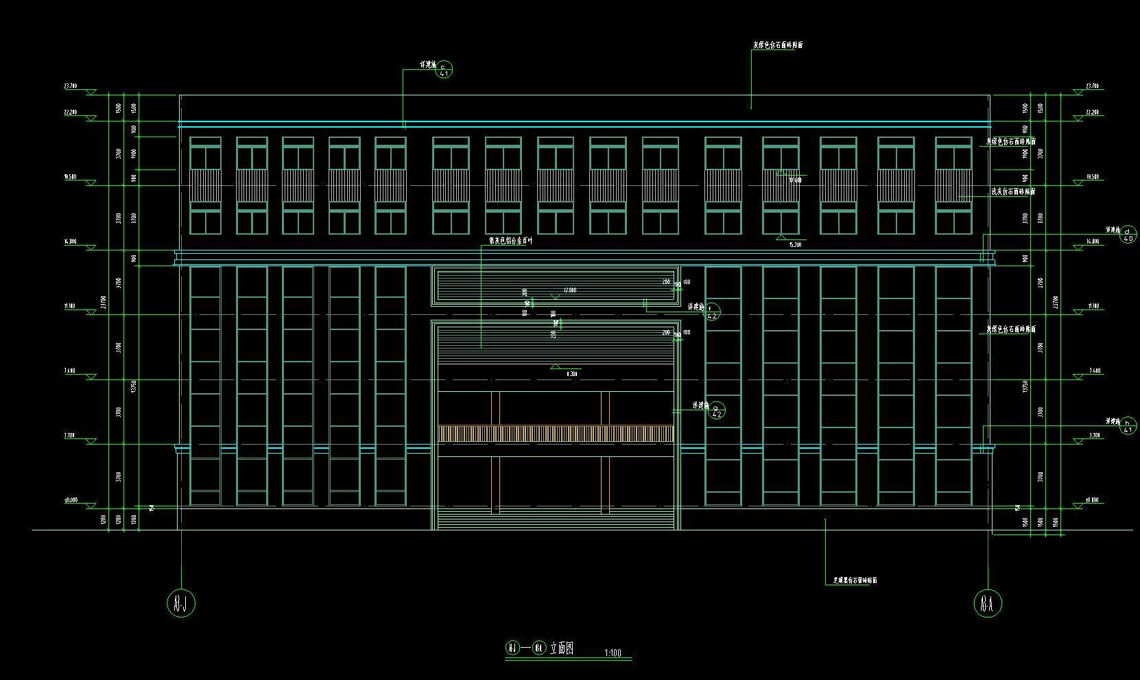
Task: Select the c/41 detail callout circle at top
Action: click(444, 69)
